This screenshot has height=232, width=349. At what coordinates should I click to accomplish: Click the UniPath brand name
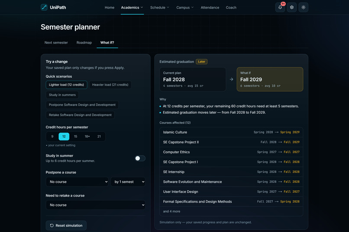click(x=58, y=7)
